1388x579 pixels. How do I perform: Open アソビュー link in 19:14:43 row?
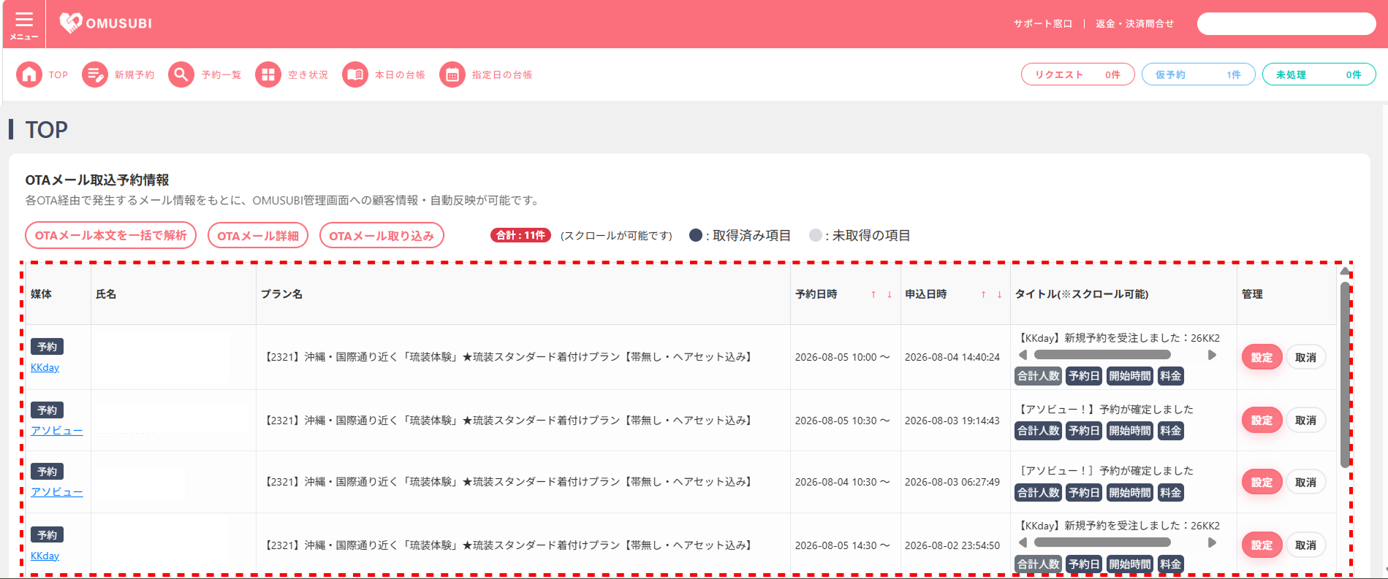click(x=57, y=430)
